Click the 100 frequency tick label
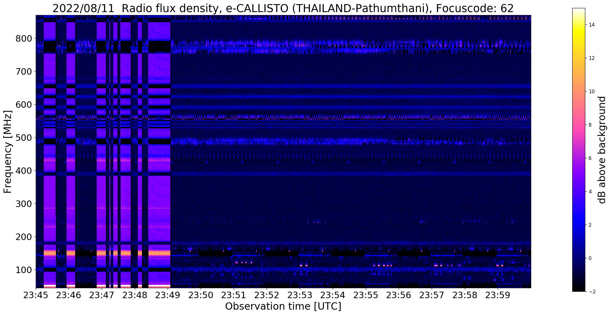The image size is (611, 315). [x=24, y=270]
